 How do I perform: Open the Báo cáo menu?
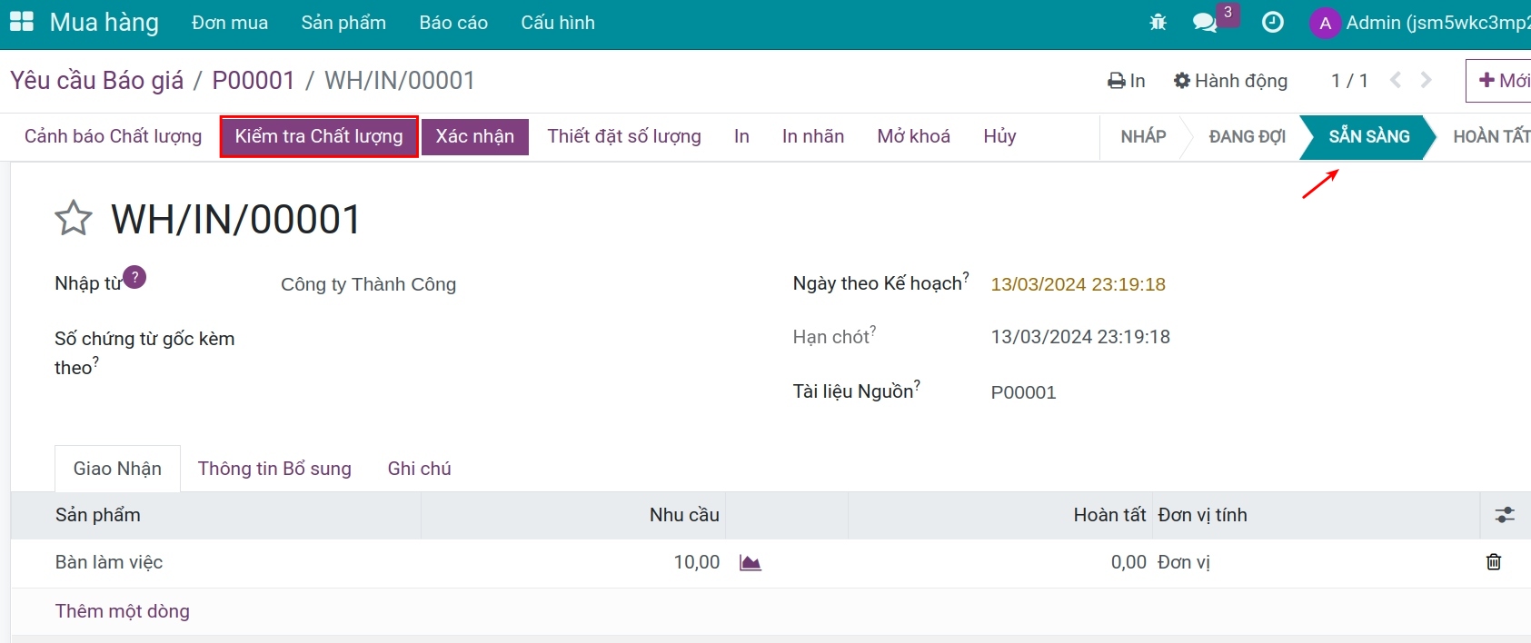tap(453, 23)
